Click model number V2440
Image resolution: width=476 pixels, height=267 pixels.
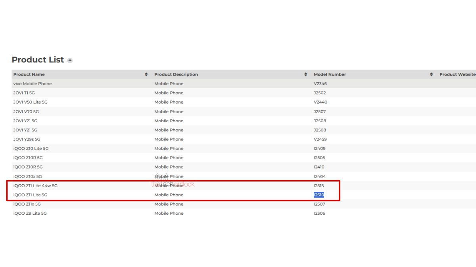click(321, 102)
